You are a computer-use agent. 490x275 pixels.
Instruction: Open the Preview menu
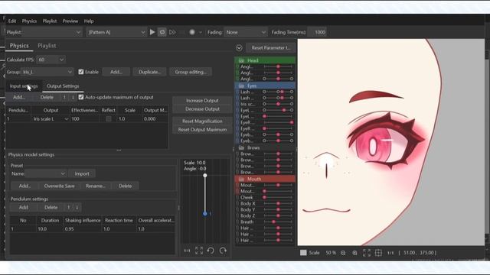70,21
